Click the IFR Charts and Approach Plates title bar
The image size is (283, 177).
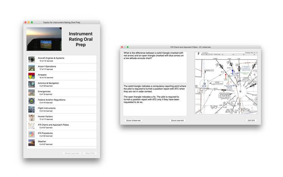click(x=191, y=47)
